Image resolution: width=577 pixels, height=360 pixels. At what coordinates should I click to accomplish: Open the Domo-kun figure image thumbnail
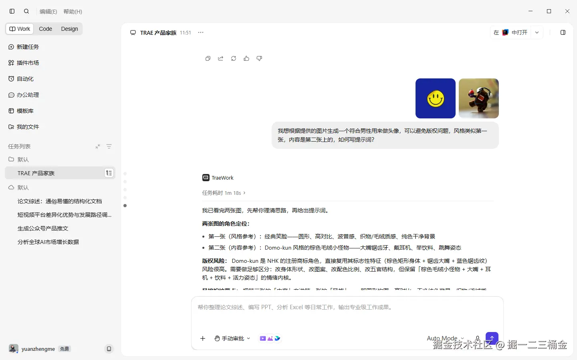pyautogui.click(x=479, y=98)
